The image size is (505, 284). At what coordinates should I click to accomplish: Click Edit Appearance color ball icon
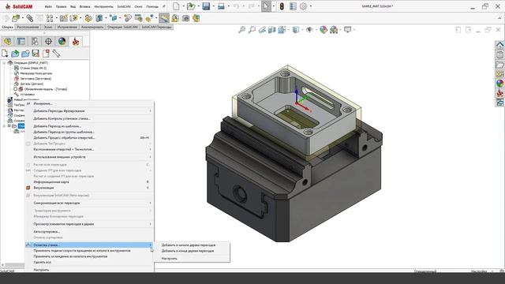tap(324, 30)
